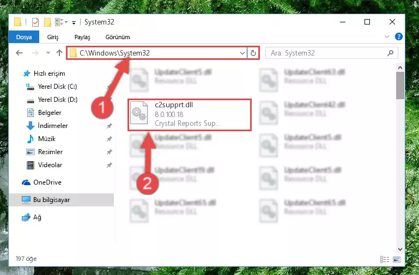The width and height of the screenshot is (419, 275).
Task: Refresh the System32 folder
Action: [253, 53]
